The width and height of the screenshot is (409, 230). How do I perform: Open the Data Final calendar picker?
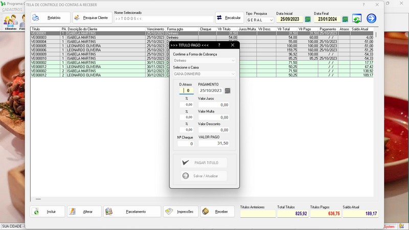pyautogui.click(x=345, y=19)
